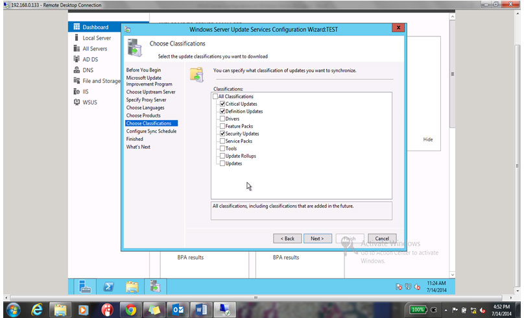
Task: Click left BPA results in Server Manager
Action: tap(191, 258)
